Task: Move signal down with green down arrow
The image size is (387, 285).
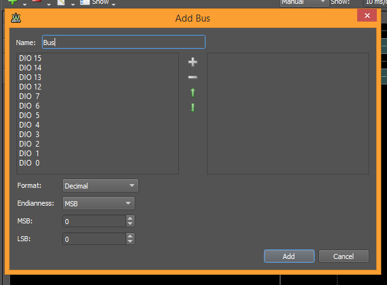Action: (x=193, y=107)
